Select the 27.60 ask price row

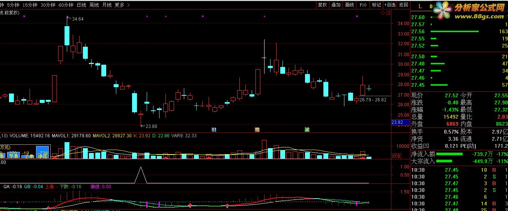[459, 17]
